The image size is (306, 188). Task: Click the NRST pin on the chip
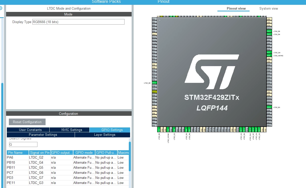click(154, 92)
